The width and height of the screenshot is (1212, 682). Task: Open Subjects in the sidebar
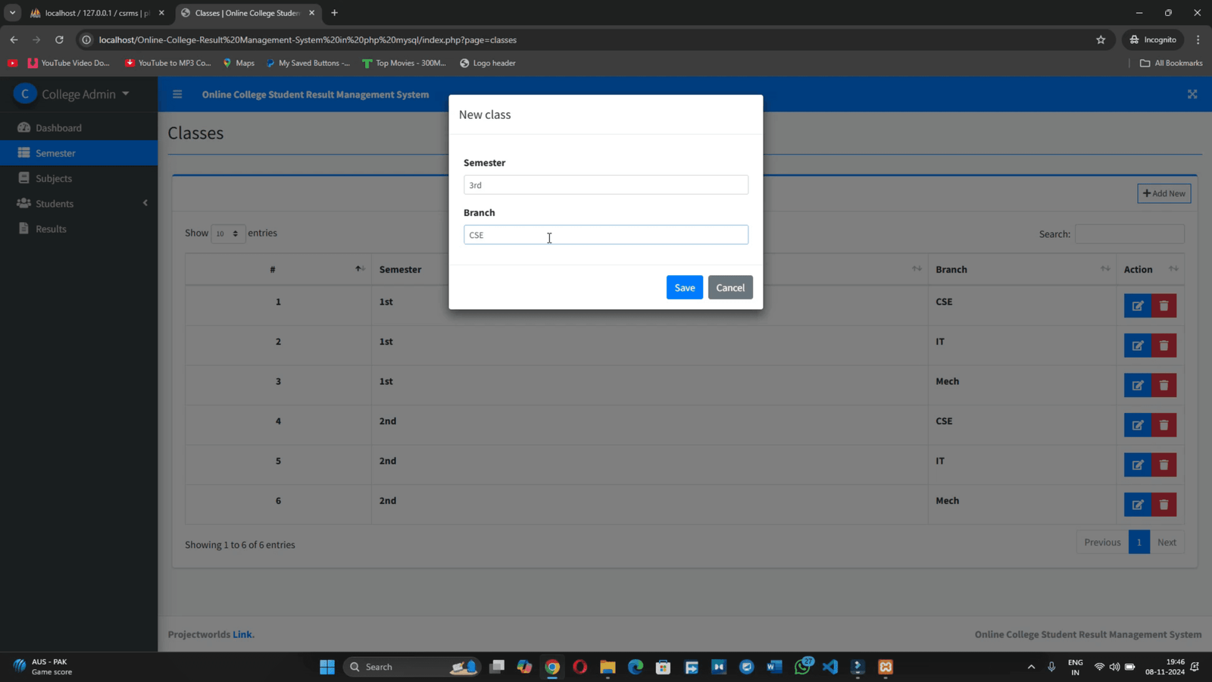click(x=54, y=178)
